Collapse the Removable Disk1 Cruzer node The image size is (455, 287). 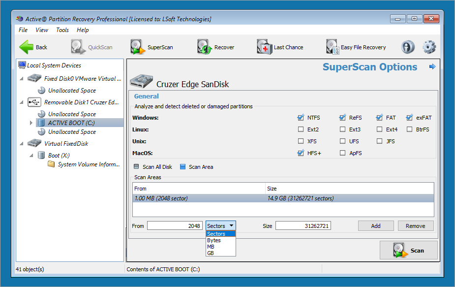(x=22, y=102)
